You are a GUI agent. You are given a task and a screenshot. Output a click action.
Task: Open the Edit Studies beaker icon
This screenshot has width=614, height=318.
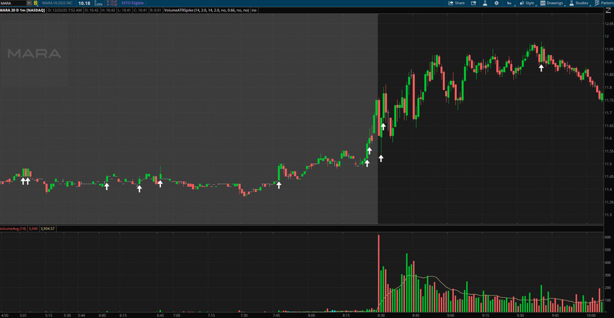click(485, 3)
